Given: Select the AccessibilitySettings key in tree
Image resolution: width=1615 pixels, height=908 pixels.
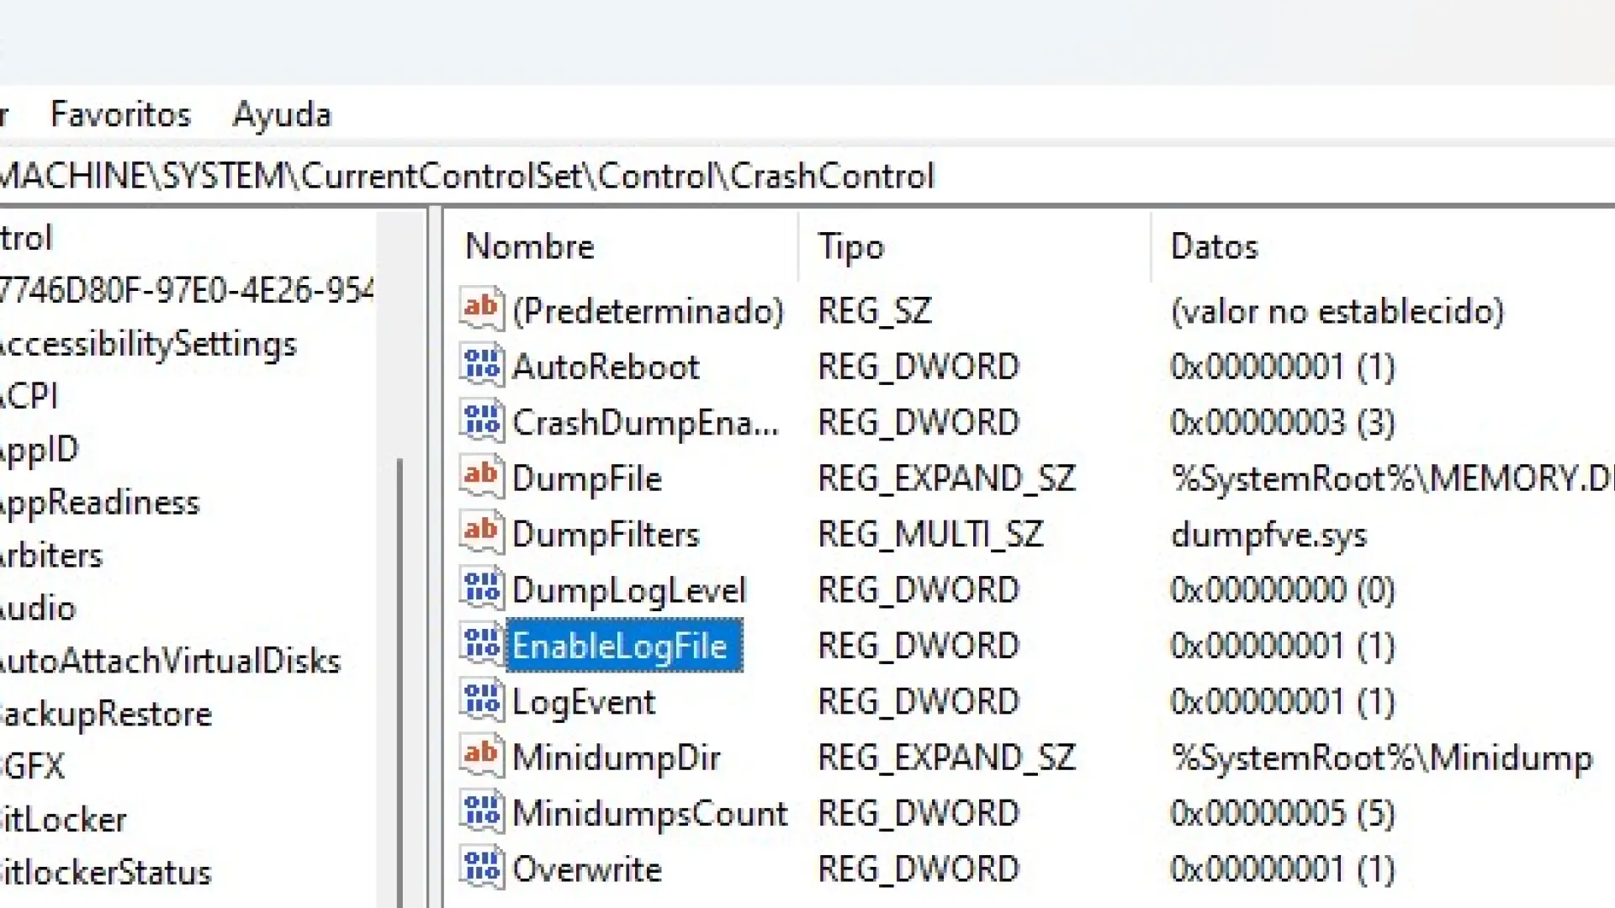Looking at the screenshot, I should [x=148, y=344].
